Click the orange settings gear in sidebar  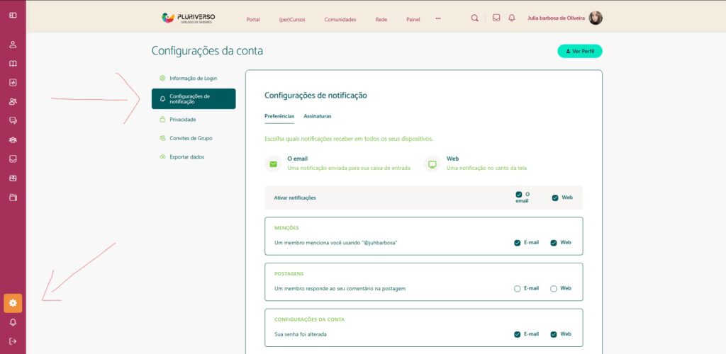click(x=13, y=303)
